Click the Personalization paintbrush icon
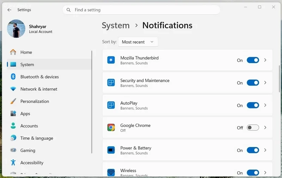 [13, 101]
